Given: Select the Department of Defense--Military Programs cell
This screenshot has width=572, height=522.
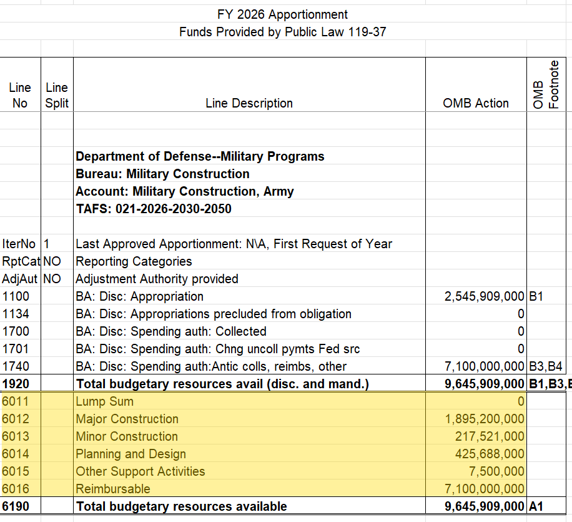Looking at the screenshot, I should click(x=200, y=156).
